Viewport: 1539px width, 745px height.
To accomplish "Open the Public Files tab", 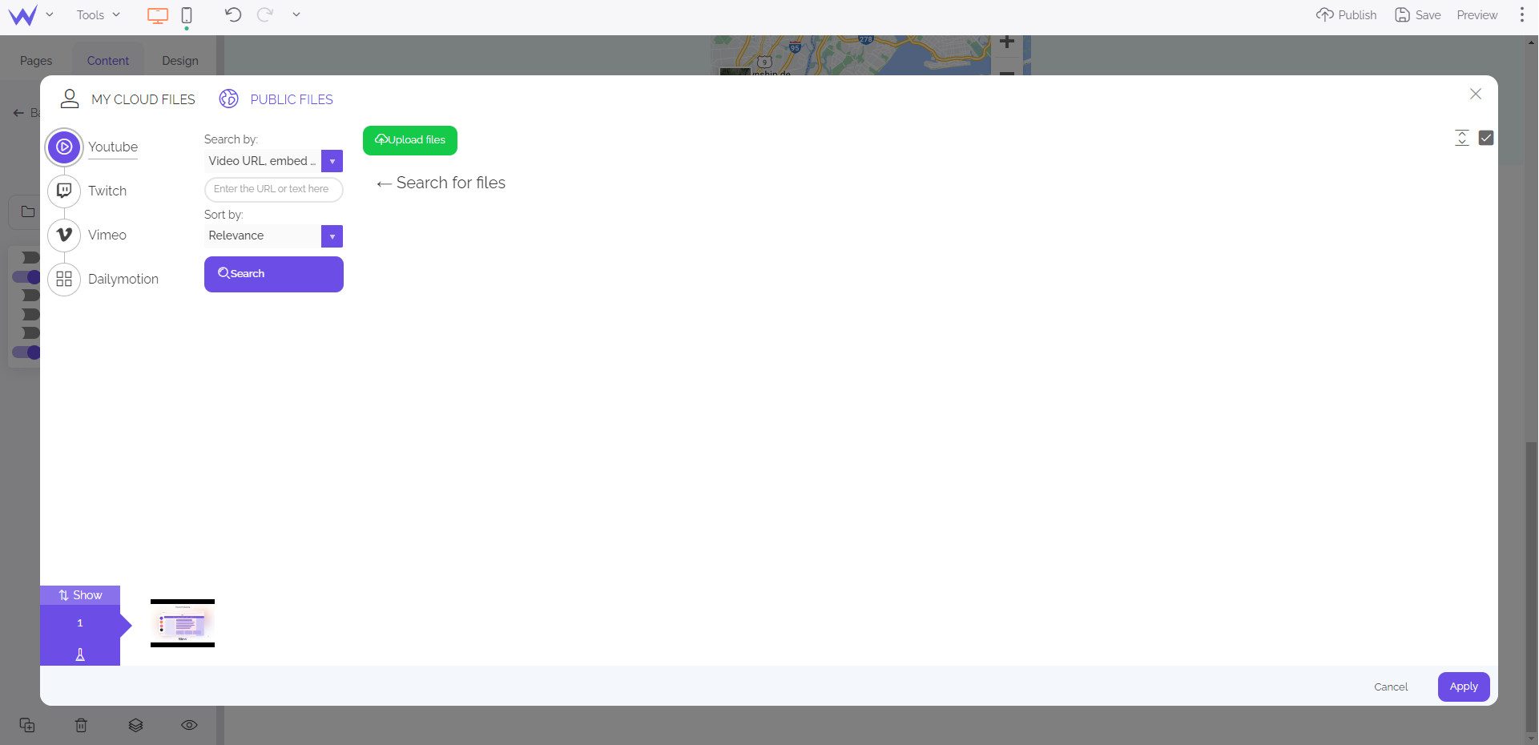I will pos(276,99).
